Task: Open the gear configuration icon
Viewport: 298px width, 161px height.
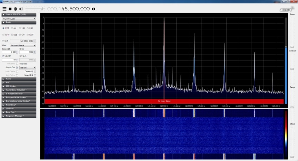Action: [x=16, y=9]
